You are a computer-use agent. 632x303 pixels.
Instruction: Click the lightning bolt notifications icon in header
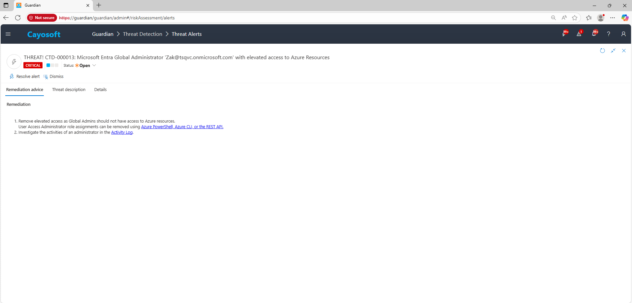[564, 34]
